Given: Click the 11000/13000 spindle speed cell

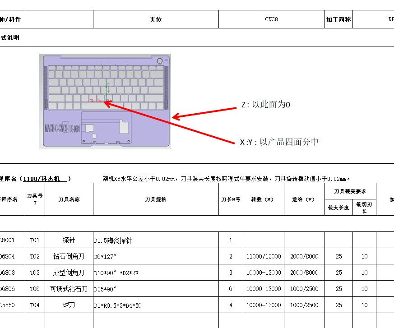Looking at the screenshot, I should click(263, 256).
